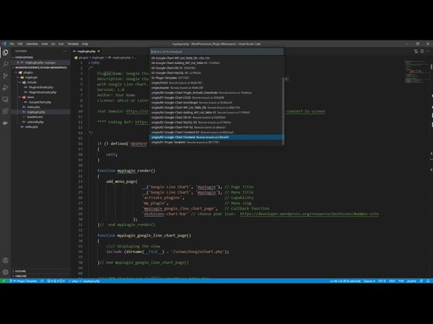Open the Help menu
Image resolution: width=433 pixels, height=324 pixels.
pyautogui.click(x=85, y=44)
